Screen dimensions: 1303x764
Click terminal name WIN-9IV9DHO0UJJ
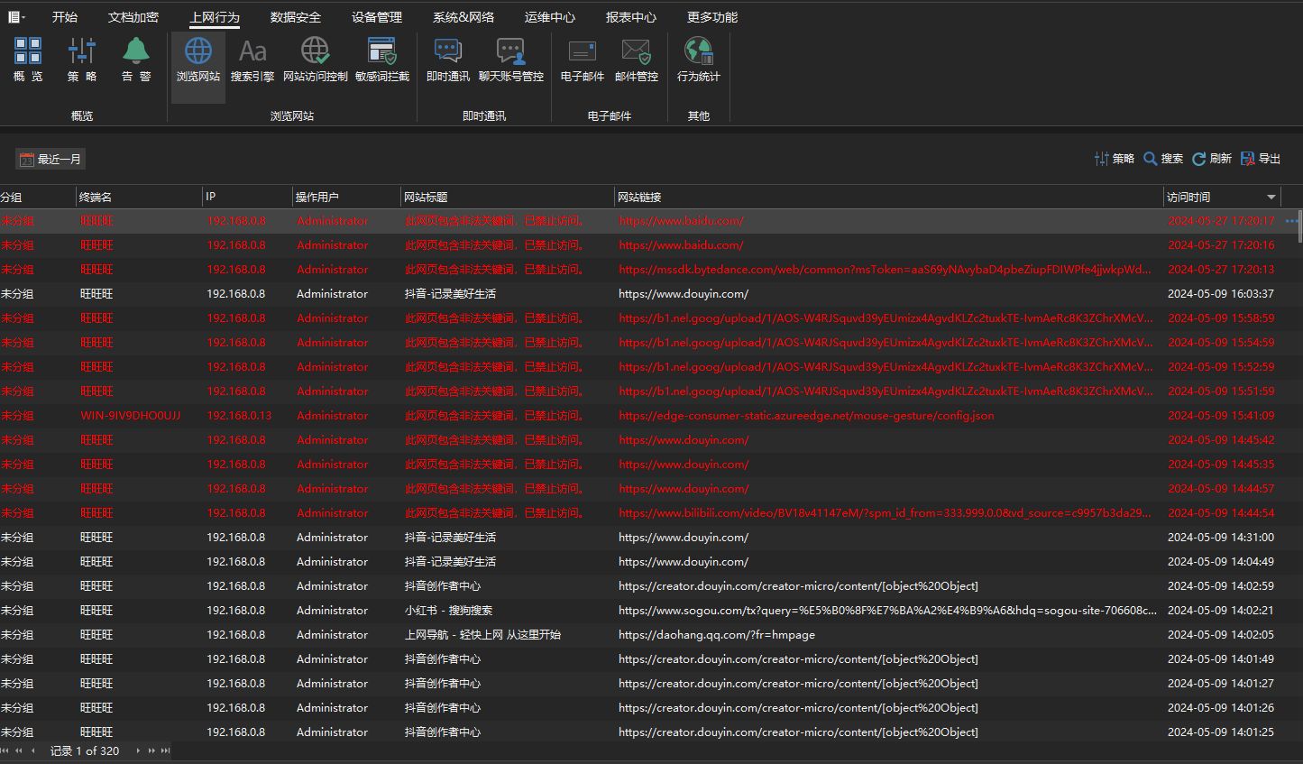coord(131,416)
